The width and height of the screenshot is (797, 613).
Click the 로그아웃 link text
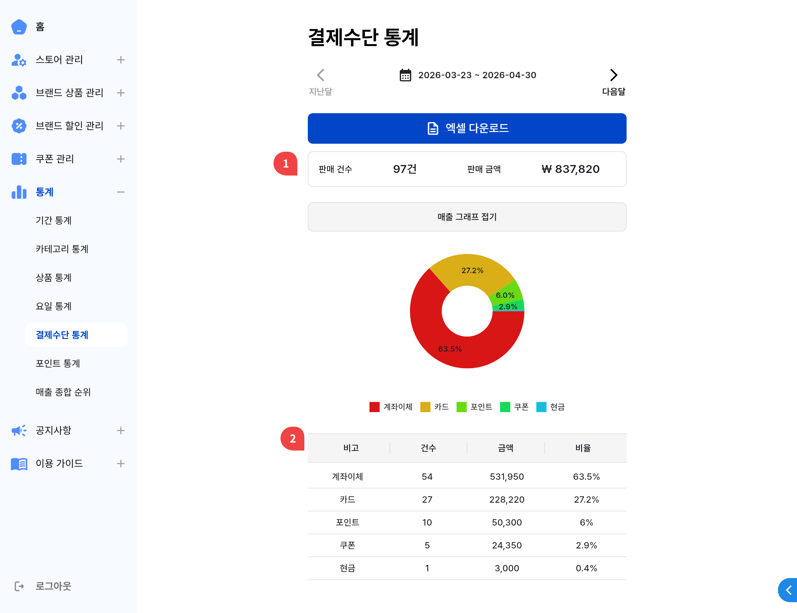(x=53, y=586)
